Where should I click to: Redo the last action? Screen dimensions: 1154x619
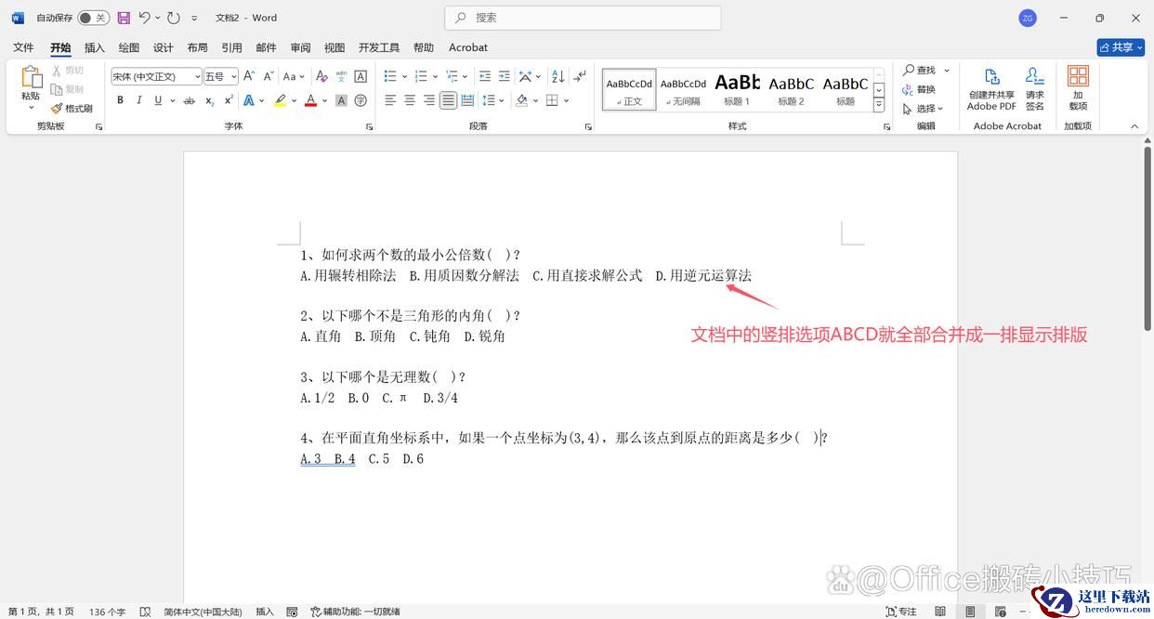[x=173, y=18]
